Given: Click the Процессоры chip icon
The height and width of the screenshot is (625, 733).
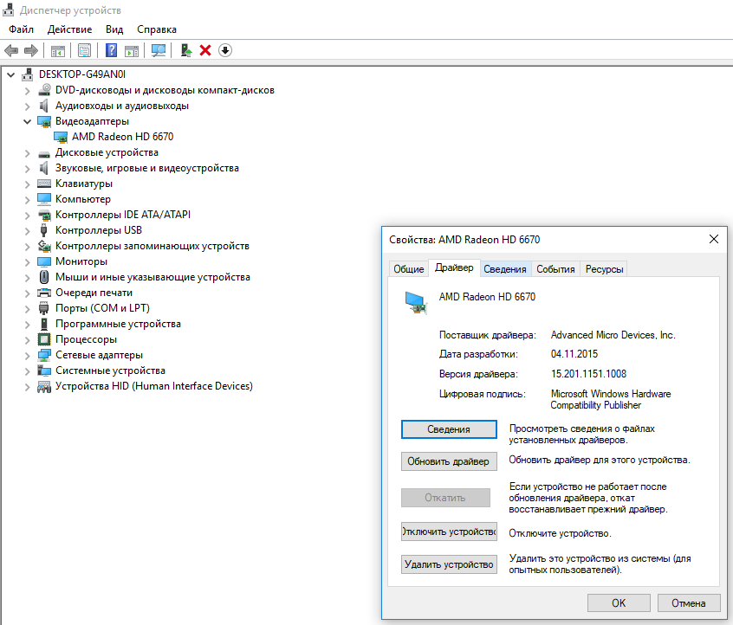Looking at the screenshot, I should [44, 339].
